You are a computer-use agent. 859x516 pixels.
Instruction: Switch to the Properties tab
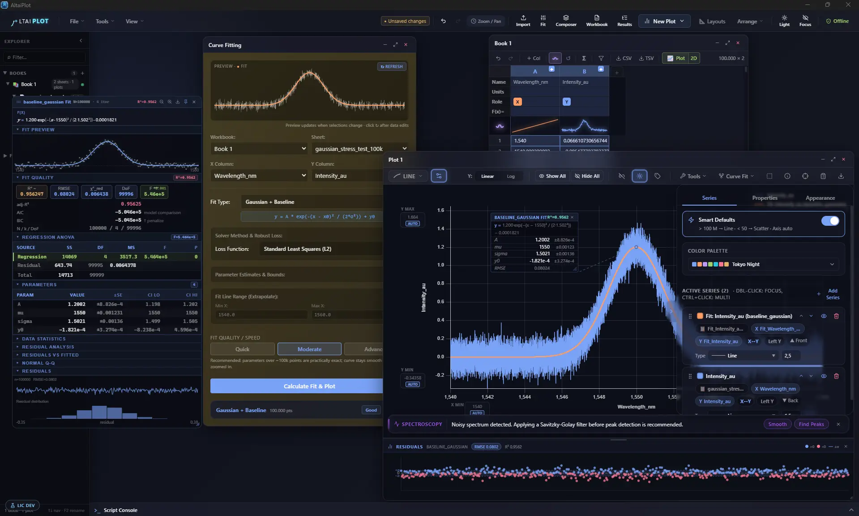pyautogui.click(x=765, y=198)
